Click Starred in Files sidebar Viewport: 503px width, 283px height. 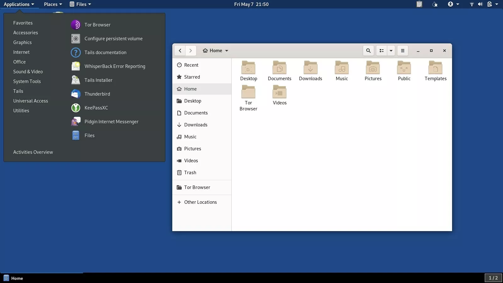point(202,77)
